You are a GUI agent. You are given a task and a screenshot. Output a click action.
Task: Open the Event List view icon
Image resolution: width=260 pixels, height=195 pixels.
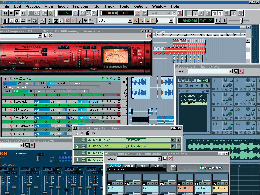(11, 21)
